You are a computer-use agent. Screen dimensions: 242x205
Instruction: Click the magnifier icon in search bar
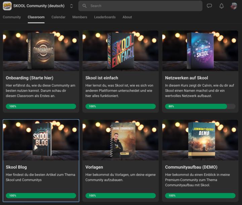84,6
